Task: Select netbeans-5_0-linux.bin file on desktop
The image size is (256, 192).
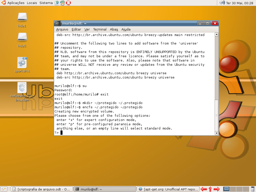Action: (22, 92)
